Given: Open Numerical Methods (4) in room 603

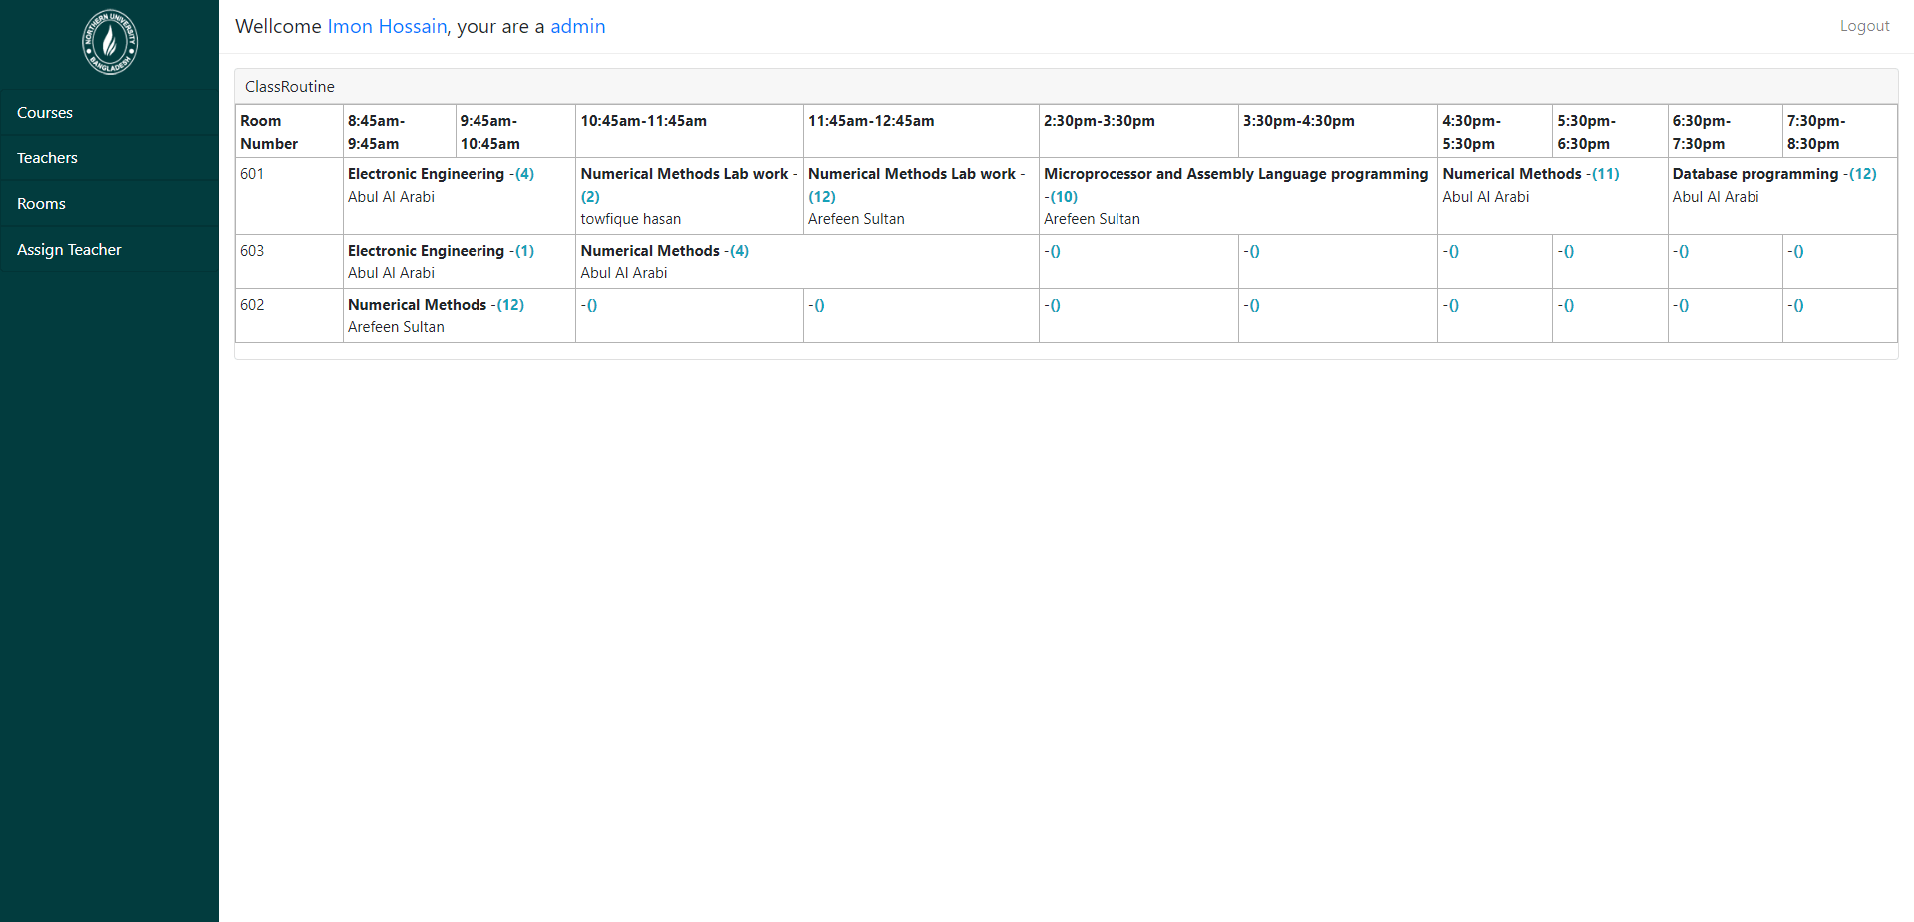Looking at the screenshot, I should coord(738,251).
